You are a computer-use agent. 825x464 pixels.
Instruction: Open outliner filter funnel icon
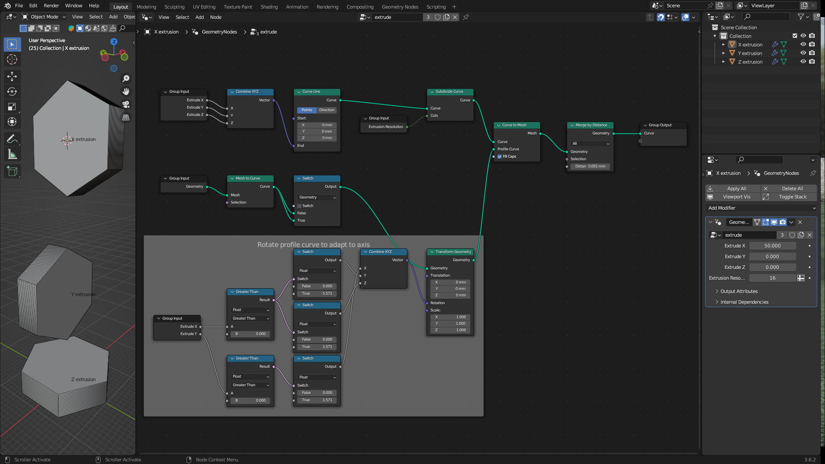pyautogui.click(x=801, y=17)
